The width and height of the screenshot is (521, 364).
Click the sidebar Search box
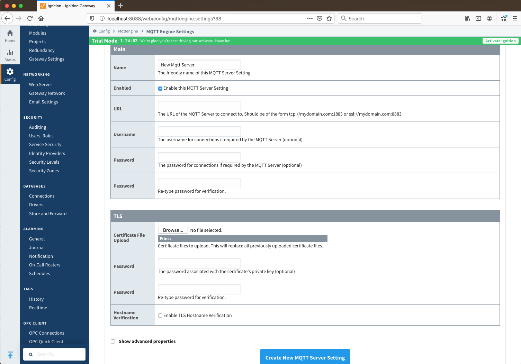point(54,354)
